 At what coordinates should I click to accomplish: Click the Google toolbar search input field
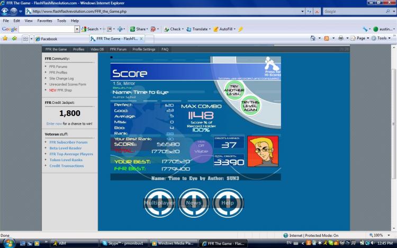coord(47,29)
